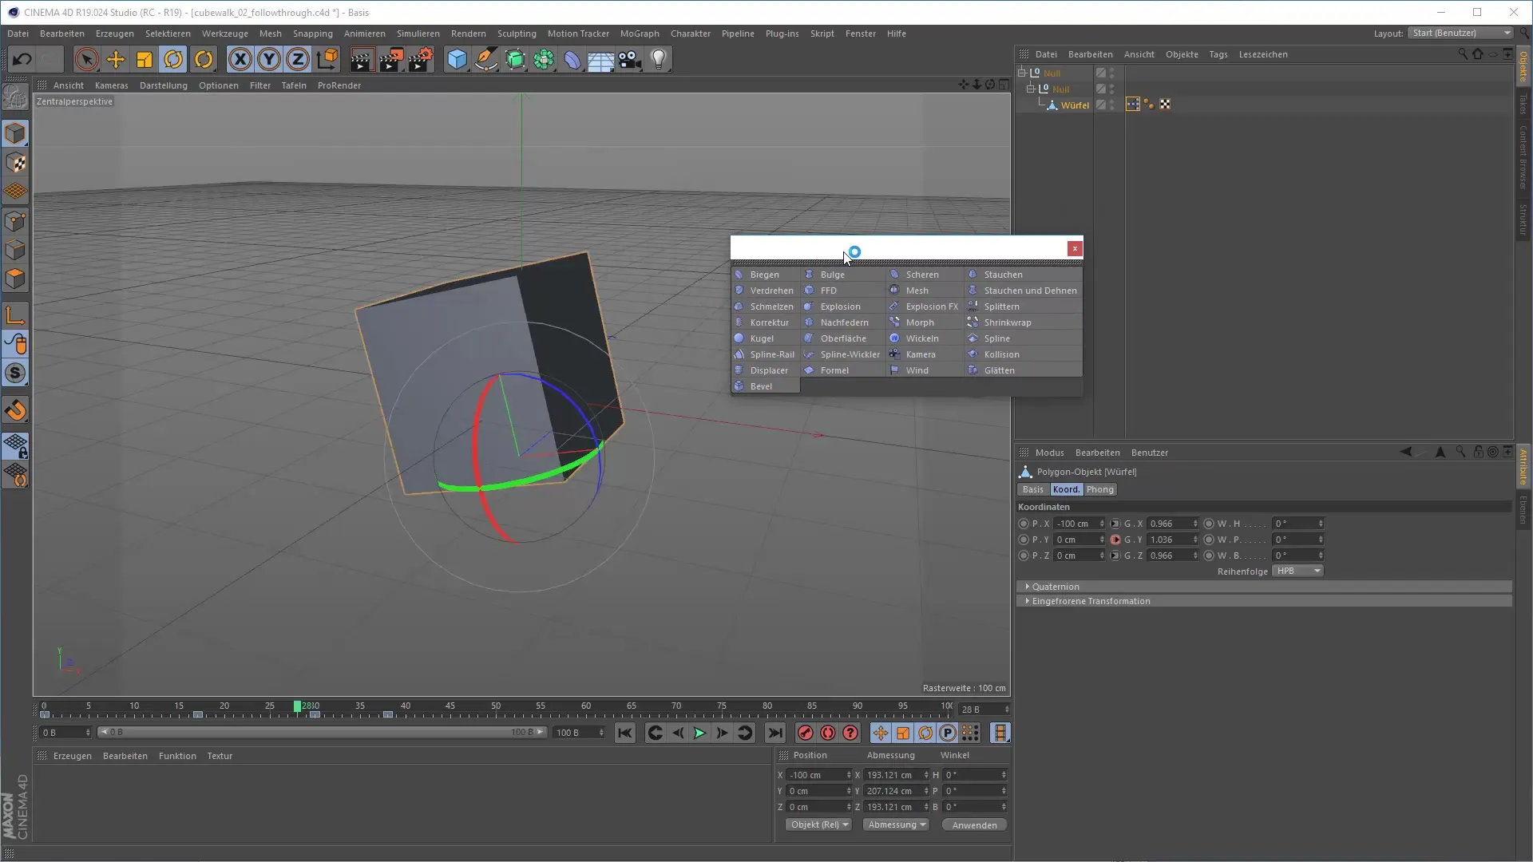Select Biegen deformer
1533x862 pixels.
point(765,275)
